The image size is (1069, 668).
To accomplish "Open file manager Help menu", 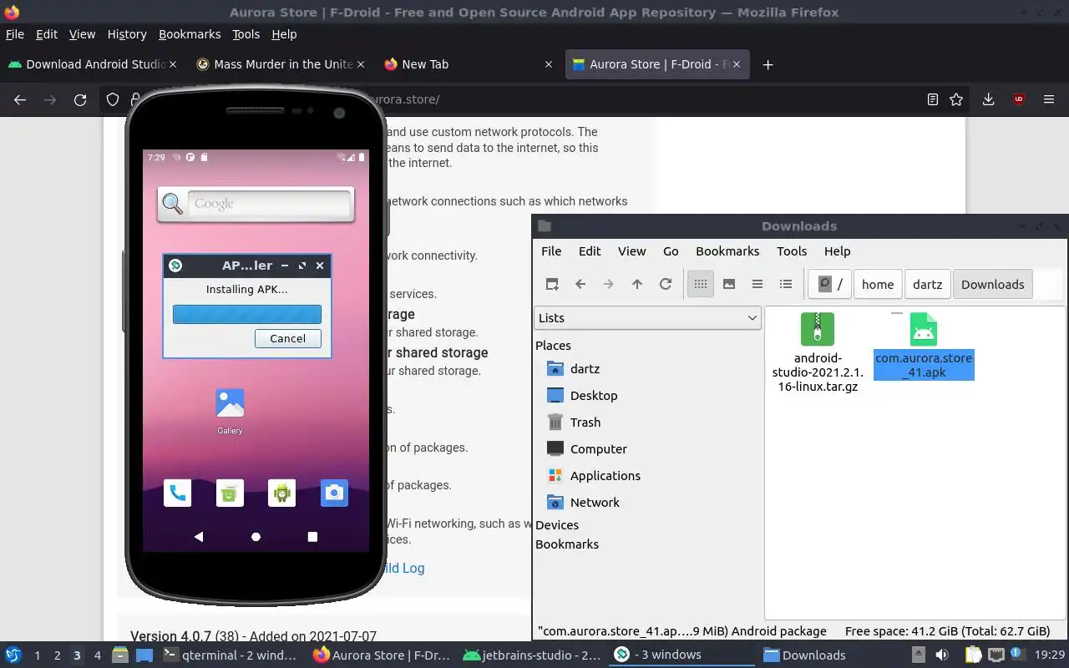I will click(837, 250).
